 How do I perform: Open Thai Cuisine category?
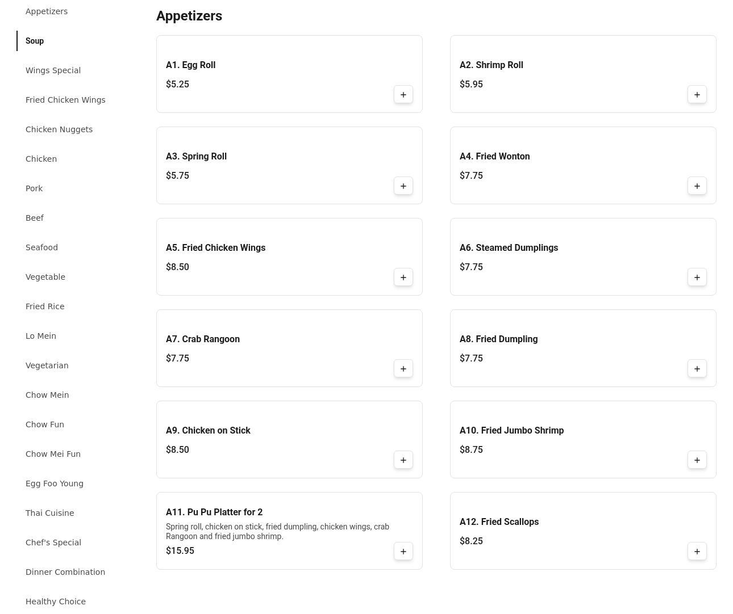(x=49, y=513)
